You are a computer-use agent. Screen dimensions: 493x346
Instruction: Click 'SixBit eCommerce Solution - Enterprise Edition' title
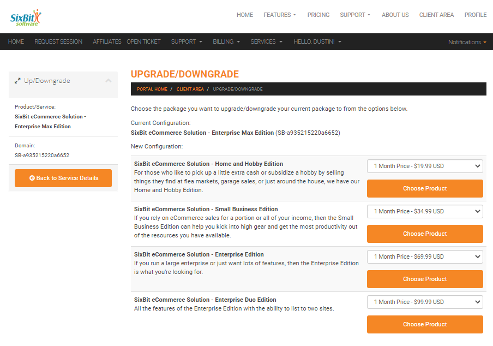[199, 254]
